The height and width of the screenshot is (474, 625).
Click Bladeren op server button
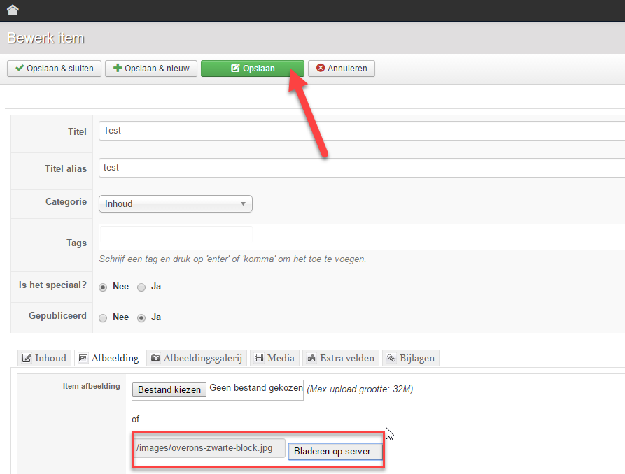tap(335, 452)
